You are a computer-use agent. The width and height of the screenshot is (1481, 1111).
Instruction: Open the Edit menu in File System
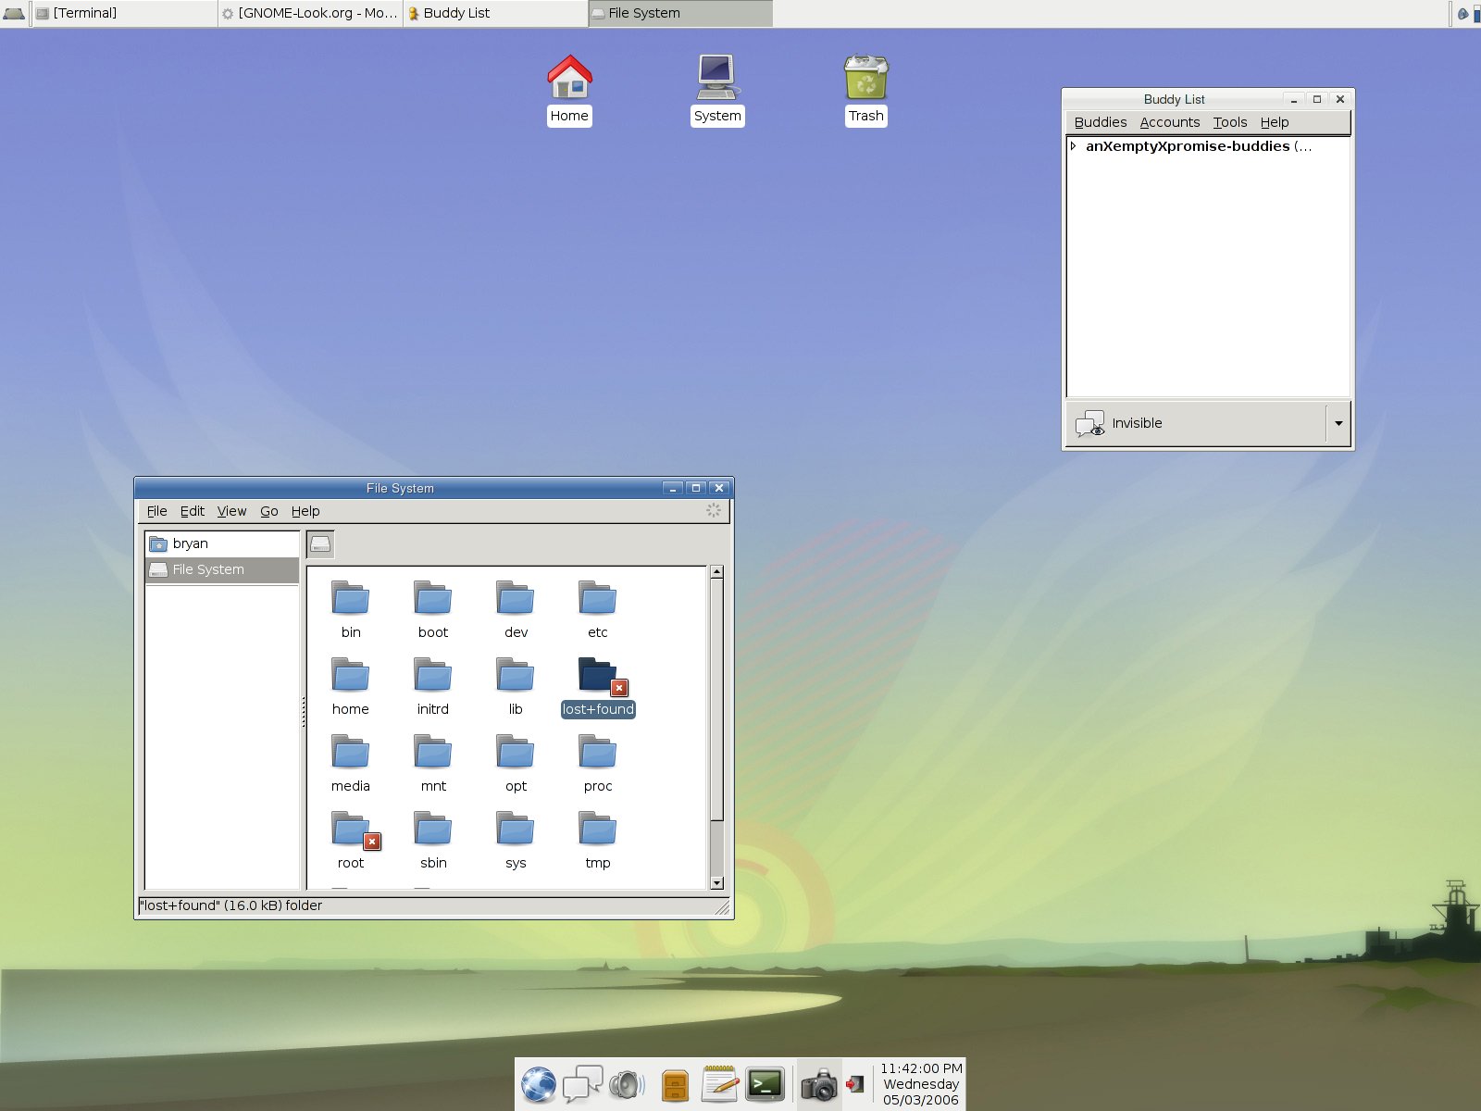tap(193, 511)
